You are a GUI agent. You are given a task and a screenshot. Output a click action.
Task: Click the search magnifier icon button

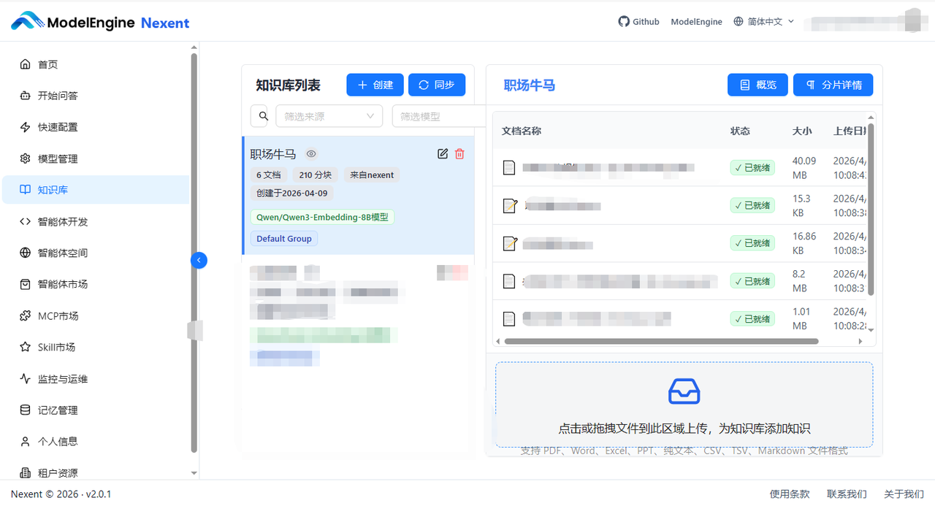click(x=261, y=116)
